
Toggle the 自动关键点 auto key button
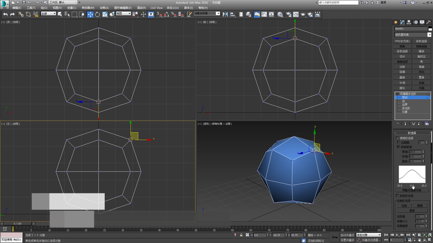[x=346, y=234]
